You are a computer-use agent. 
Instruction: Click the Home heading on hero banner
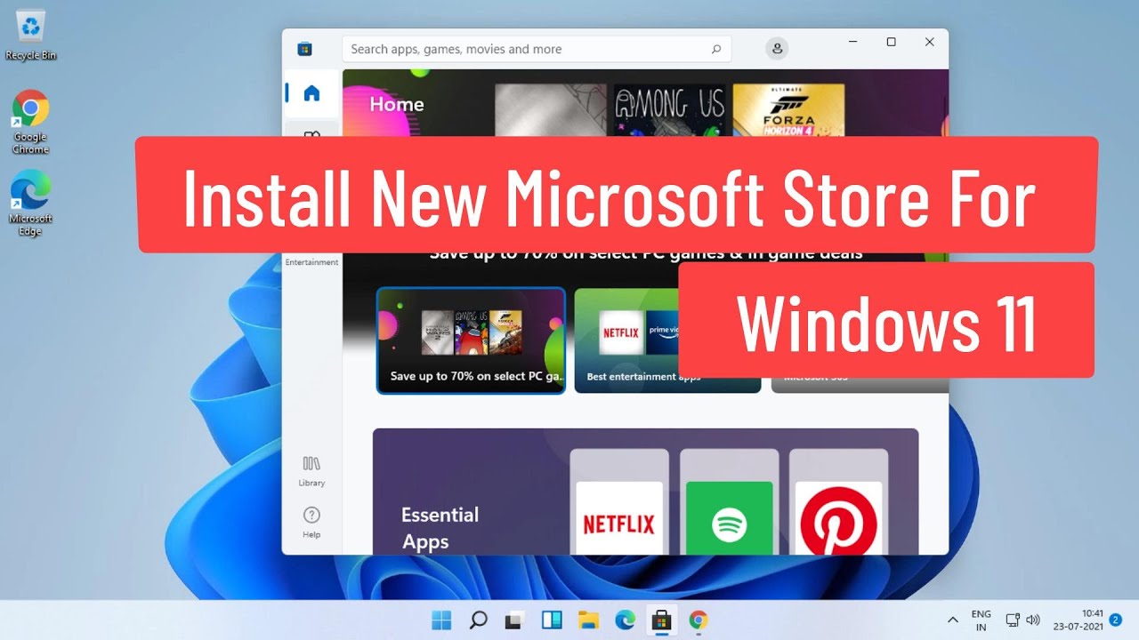397,104
